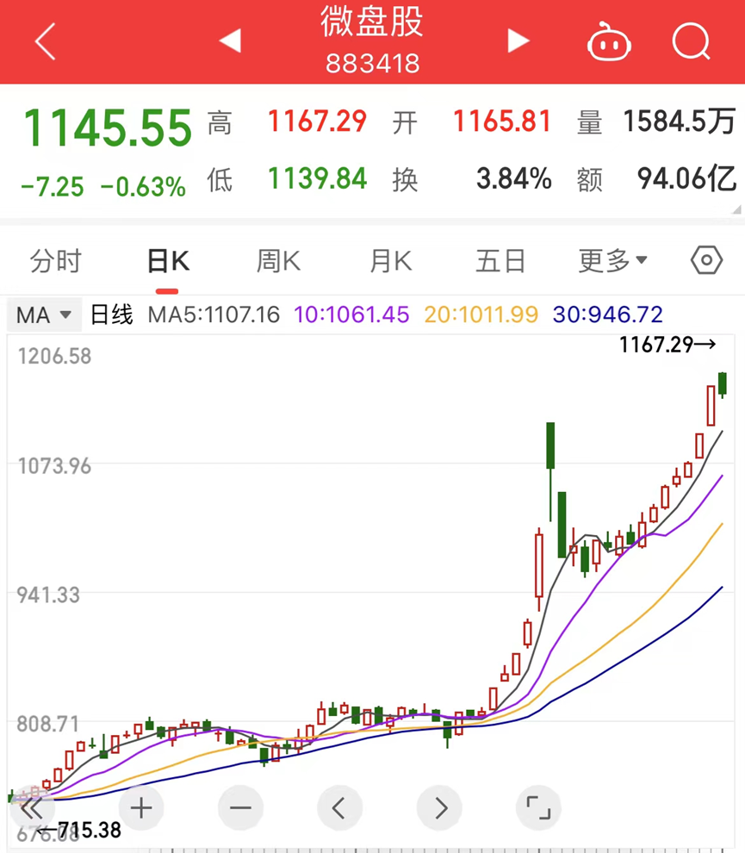Screen dimensions: 745x853
Task: Tap the back navigation arrow
Action: [43, 40]
